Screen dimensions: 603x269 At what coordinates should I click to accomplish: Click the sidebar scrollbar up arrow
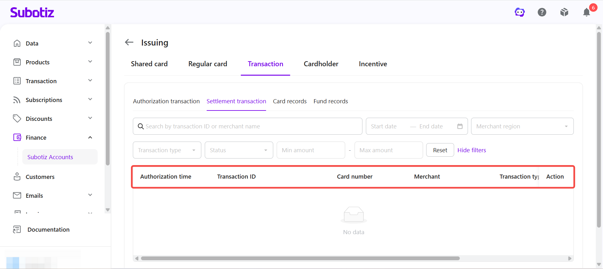(108, 28)
